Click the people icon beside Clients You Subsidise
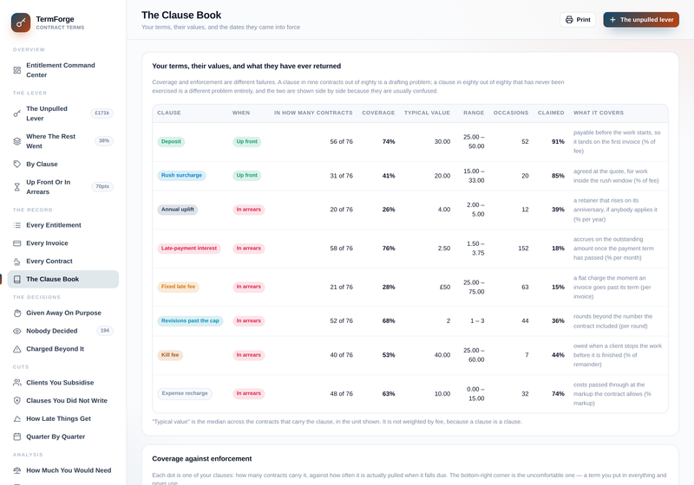This screenshot has height=485, width=694. [16, 383]
